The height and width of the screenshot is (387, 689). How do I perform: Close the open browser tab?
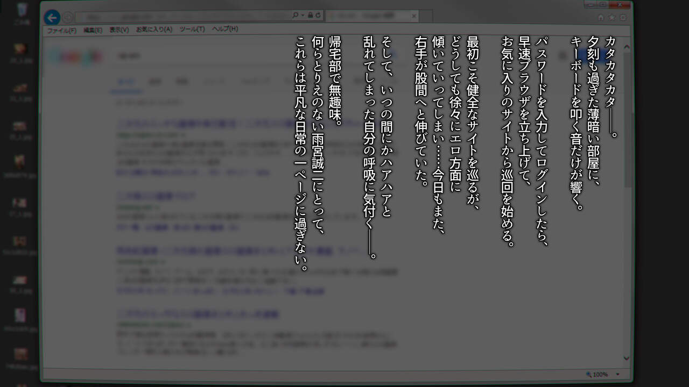coord(413,16)
